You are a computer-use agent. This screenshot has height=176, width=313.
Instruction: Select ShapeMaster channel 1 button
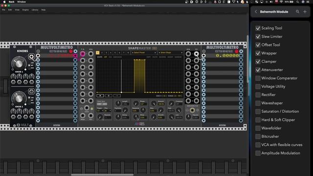pyautogui.click(x=97, y=53)
